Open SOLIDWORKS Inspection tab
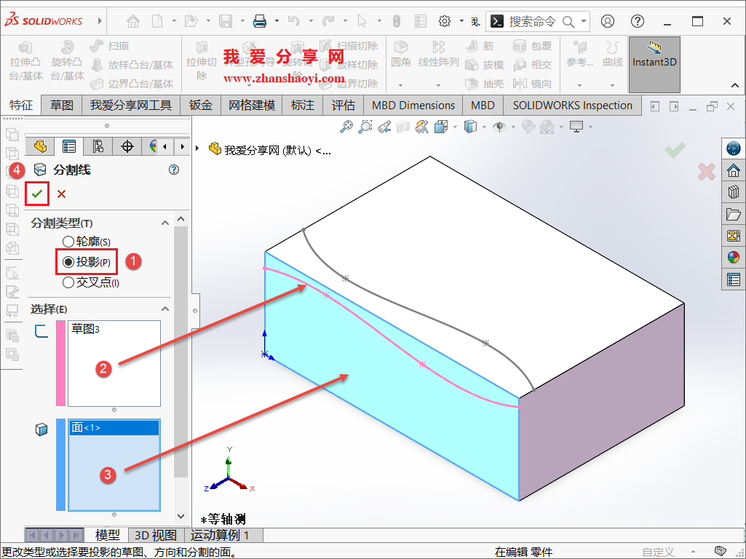The width and height of the screenshot is (746, 559). (x=573, y=105)
